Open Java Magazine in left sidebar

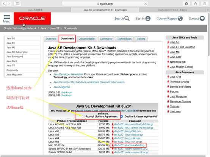(14, 75)
